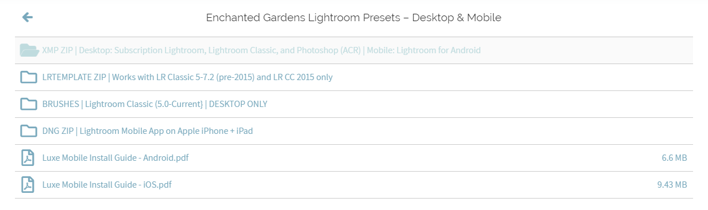Screen dimensions: 708x210
Task: Click the iOS install guide PDF icon
Action: point(28,184)
